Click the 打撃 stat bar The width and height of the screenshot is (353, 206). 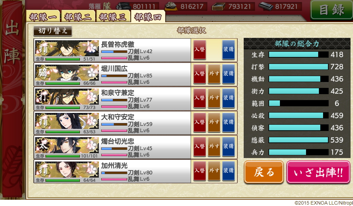tap(299, 67)
